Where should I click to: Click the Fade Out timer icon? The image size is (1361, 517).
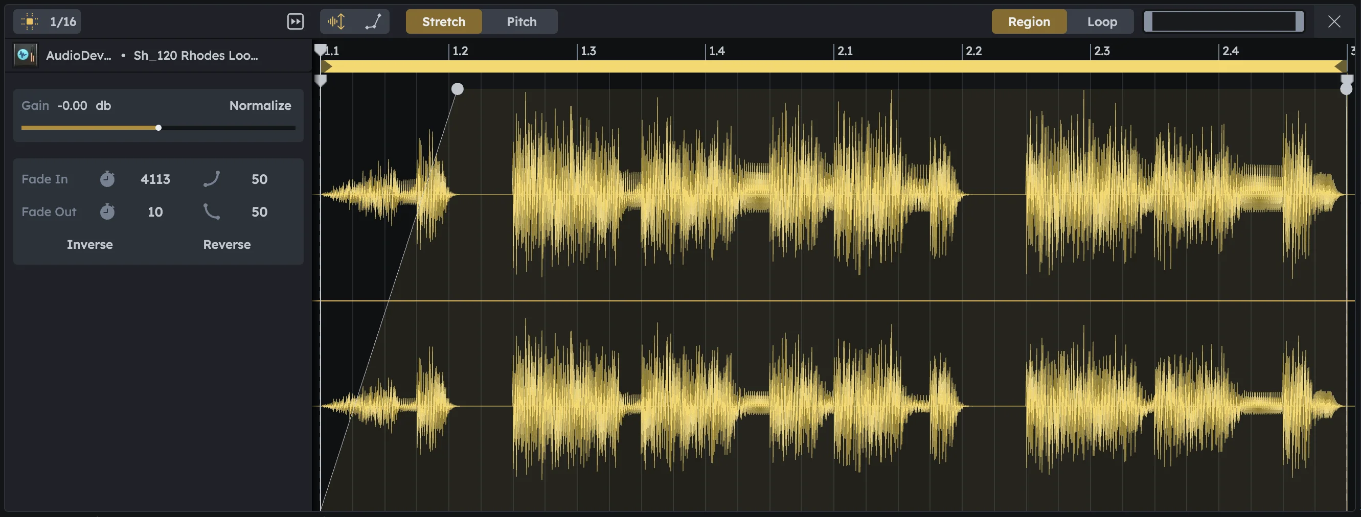[107, 212]
